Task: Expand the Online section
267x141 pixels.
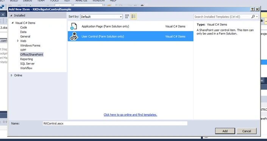Action: (11, 75)
